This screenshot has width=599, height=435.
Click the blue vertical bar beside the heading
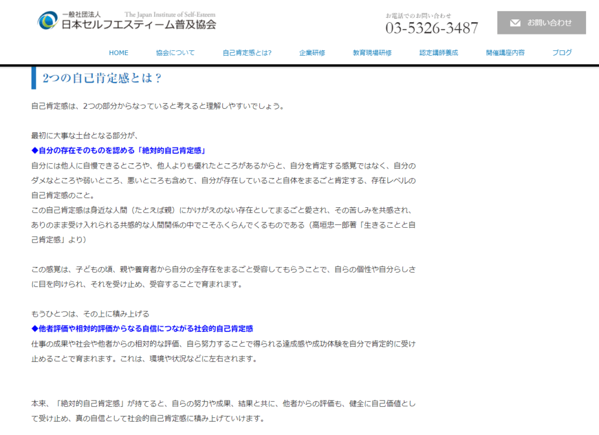click(34, 78)
